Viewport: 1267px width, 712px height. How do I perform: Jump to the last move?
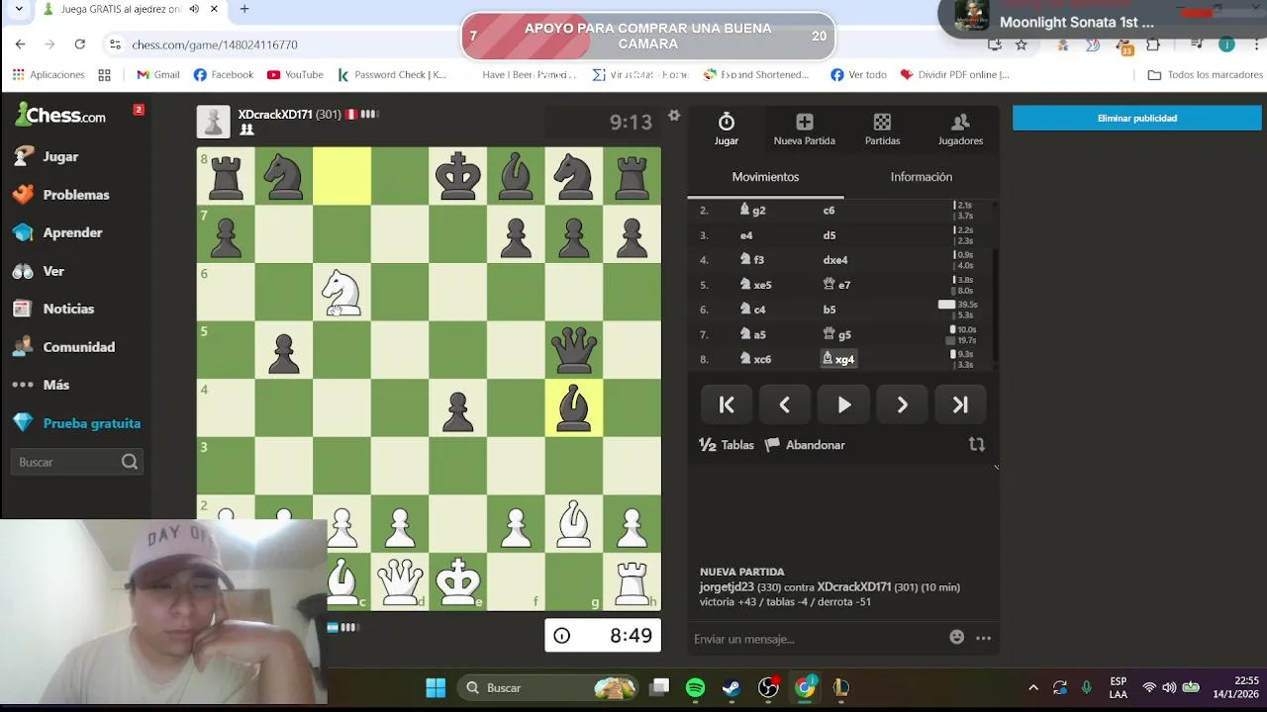(x=960, y=404)
